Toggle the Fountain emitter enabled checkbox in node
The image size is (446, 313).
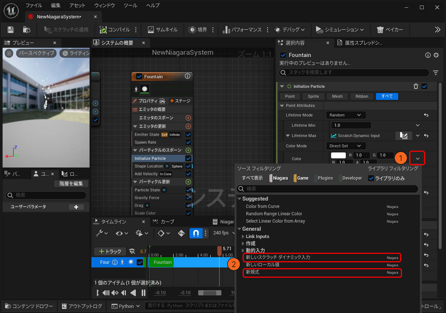point(139,76)
